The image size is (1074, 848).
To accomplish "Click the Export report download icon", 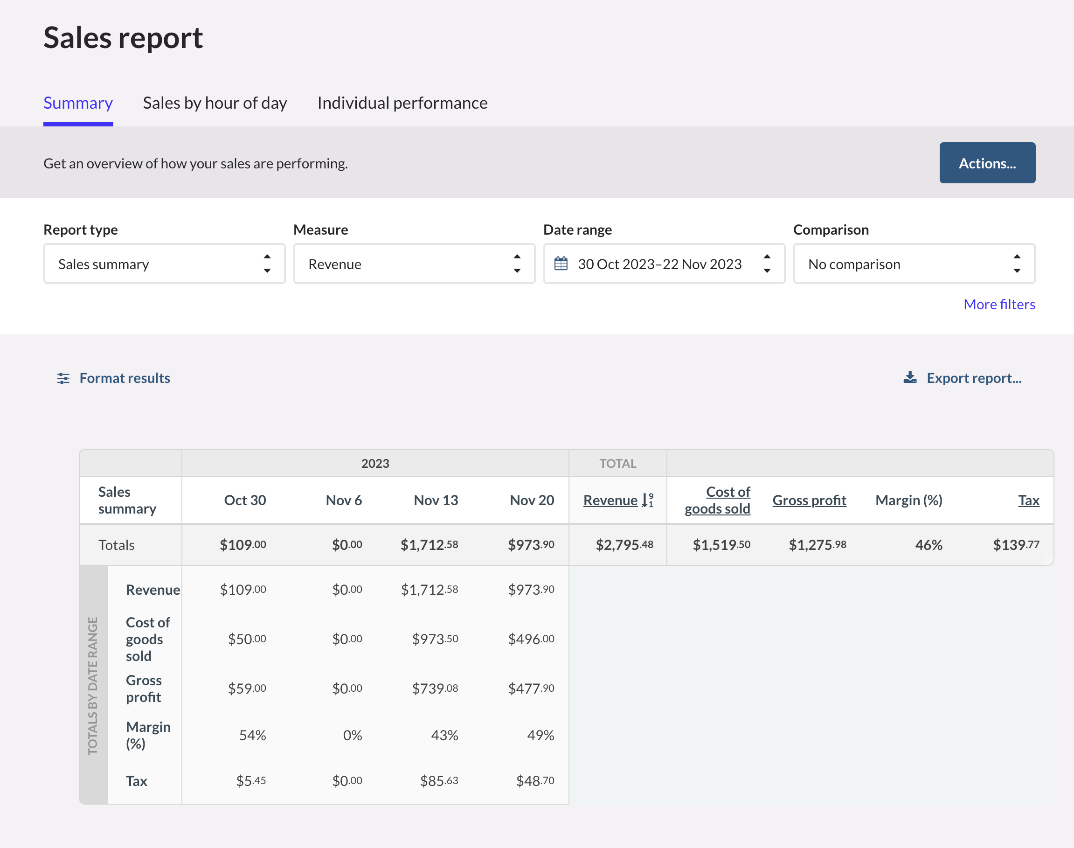I will coord(910,378).
